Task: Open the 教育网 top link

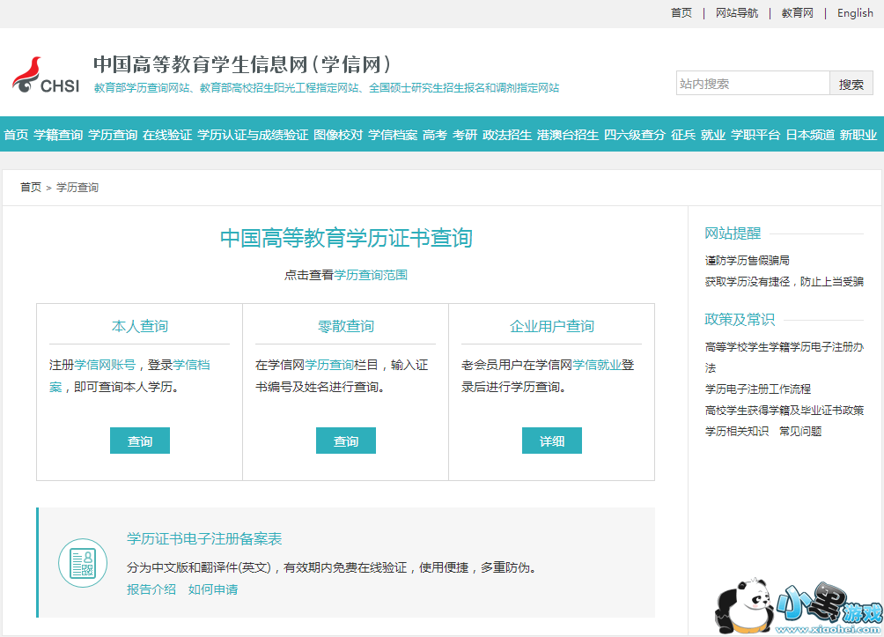Action: tap(797, 13)
